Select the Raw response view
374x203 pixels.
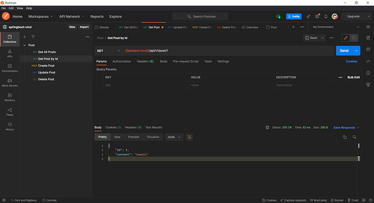[x=118, y=137]
